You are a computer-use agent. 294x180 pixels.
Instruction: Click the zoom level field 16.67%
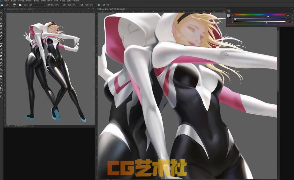click(7, 126)
